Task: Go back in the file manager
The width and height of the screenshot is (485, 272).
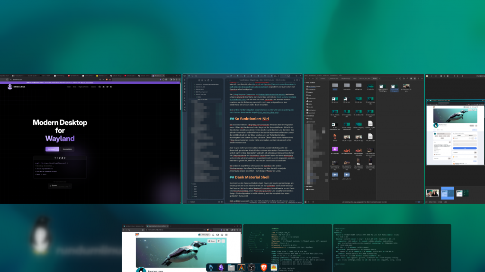Action: tap(306, 79)
